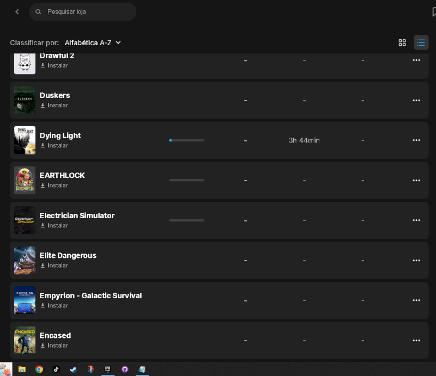Click the search magnifier icon

click(x=38, y=11)
